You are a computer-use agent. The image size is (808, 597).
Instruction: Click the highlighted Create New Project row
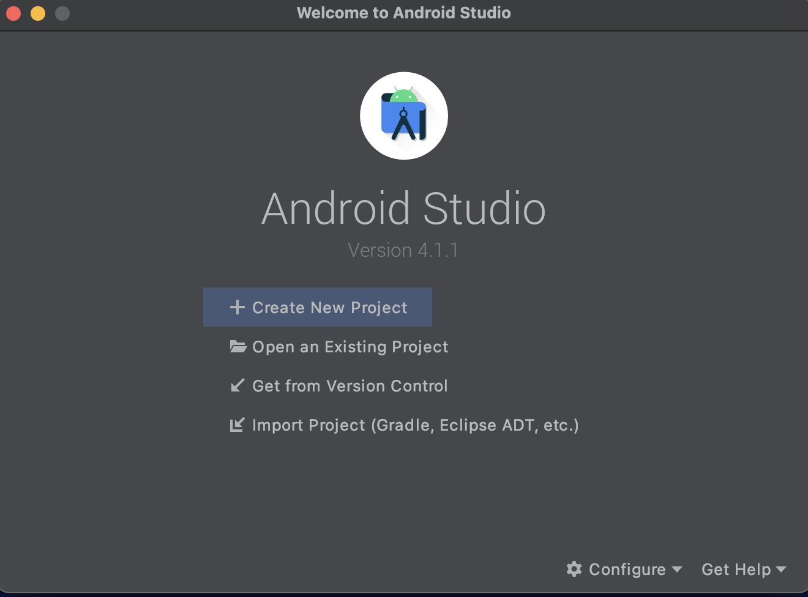pyautogui.click(x=317, y=307)
